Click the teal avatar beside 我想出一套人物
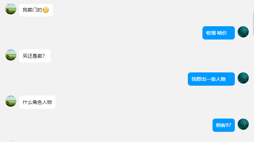 pyautogui.click(x=243, y=78)
